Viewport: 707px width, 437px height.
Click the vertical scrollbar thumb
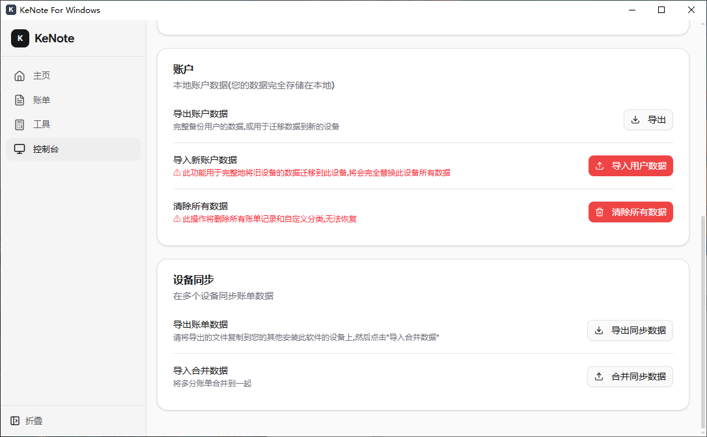702,322
